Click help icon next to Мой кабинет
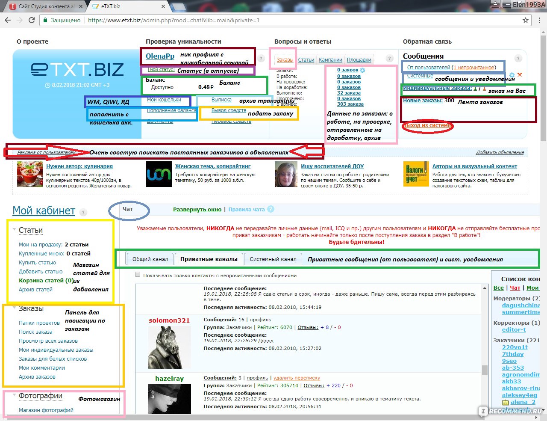This screenshot has width=547, height=421. pyautogui.click(x=83, y=212)
